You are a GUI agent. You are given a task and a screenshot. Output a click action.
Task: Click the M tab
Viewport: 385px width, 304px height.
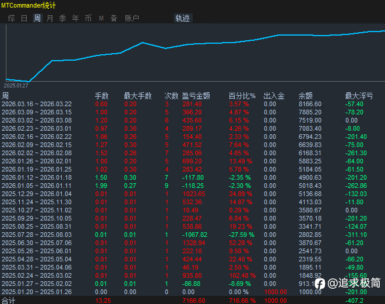point(101,18)
